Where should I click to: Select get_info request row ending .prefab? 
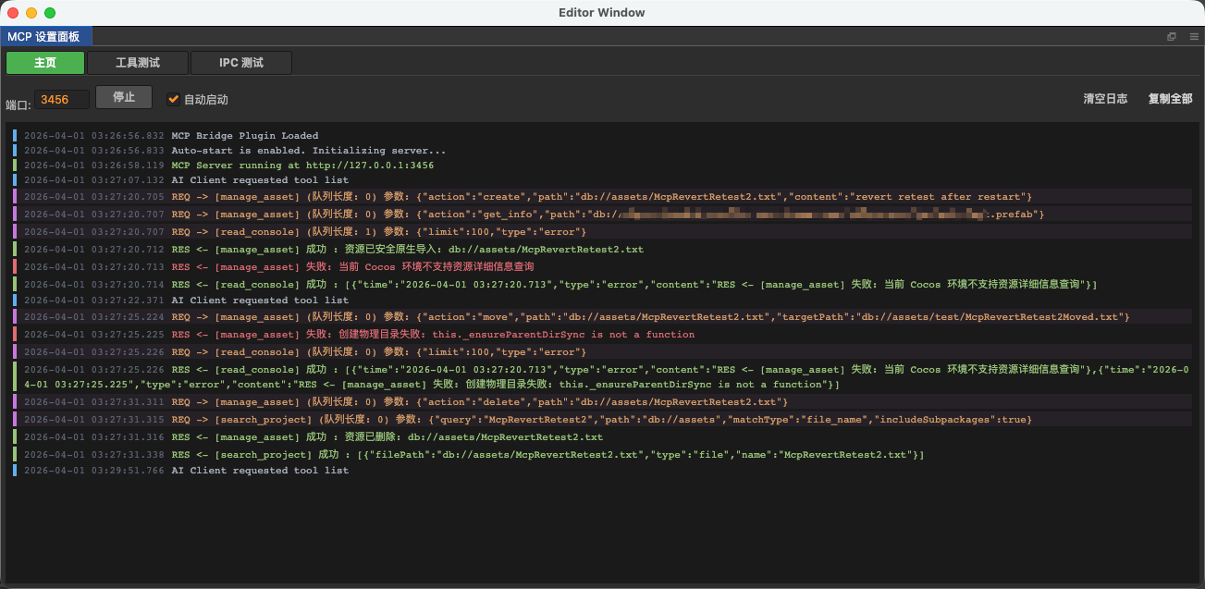[602, 215]
